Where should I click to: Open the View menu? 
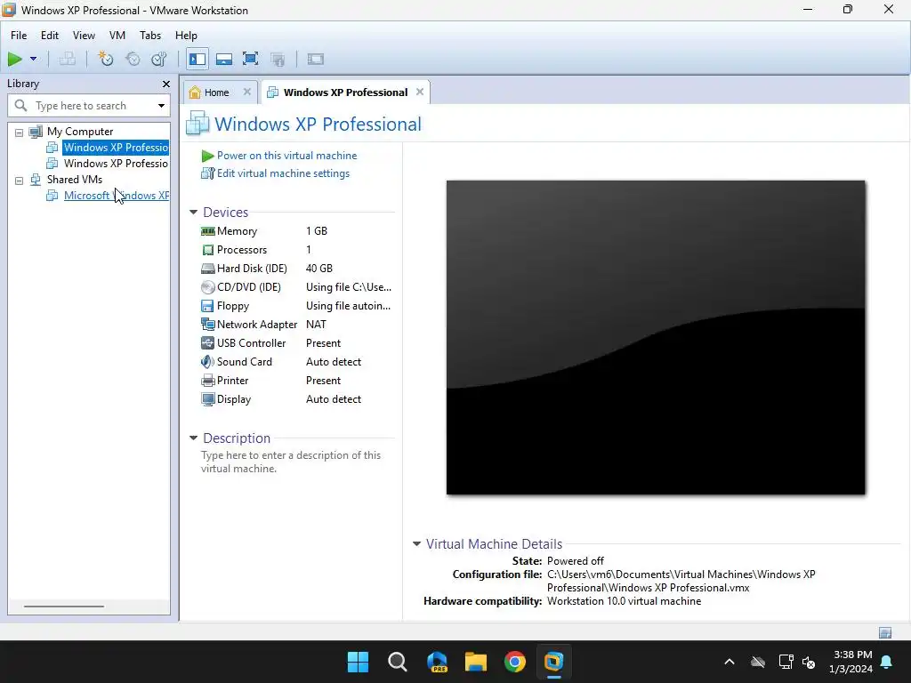[84, 36]
